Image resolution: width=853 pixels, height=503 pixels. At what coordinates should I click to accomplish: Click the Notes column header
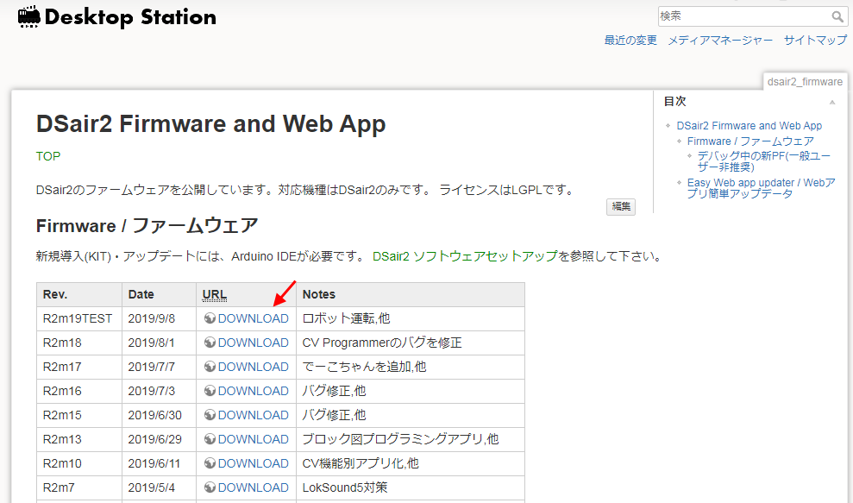tap(411, 294)
